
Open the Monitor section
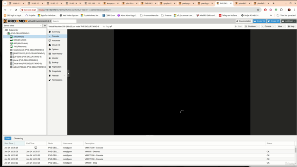55,58
